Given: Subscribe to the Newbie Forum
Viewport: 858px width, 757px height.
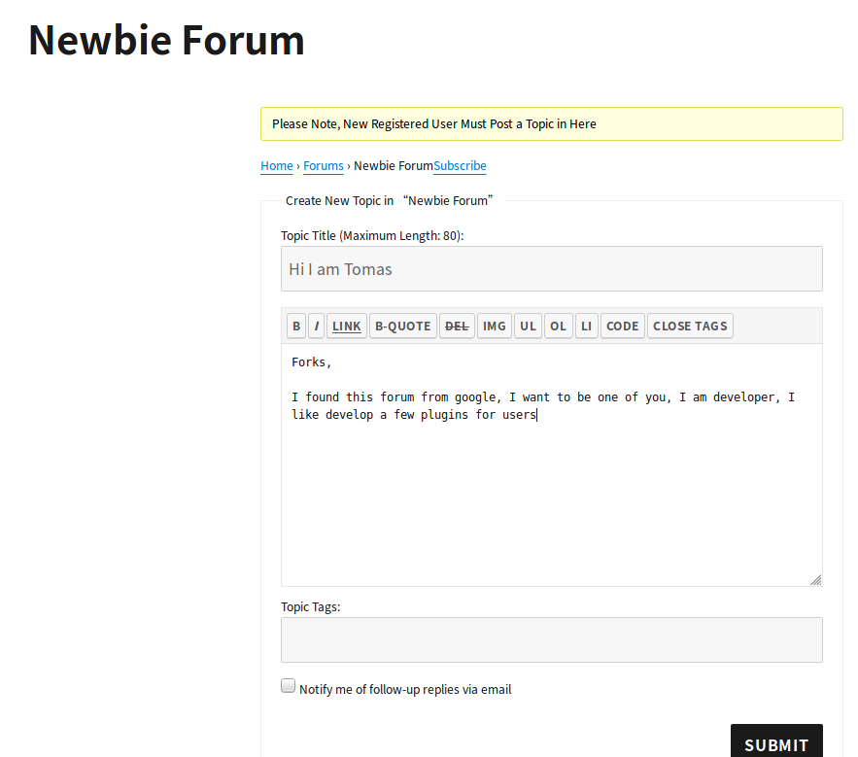Looking at the screenshot, I should pyautogui.click(x=460, y=165).
